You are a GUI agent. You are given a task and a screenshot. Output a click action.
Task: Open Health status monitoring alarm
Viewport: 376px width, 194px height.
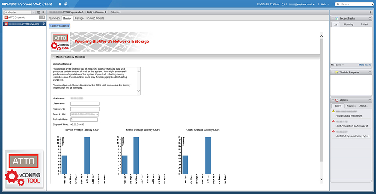(349, 116)
